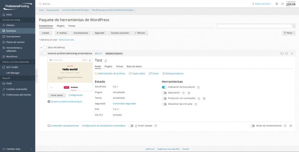Select Base de datos tab
Viewport: 299px width, 152px height.
(x=134, y=67)
